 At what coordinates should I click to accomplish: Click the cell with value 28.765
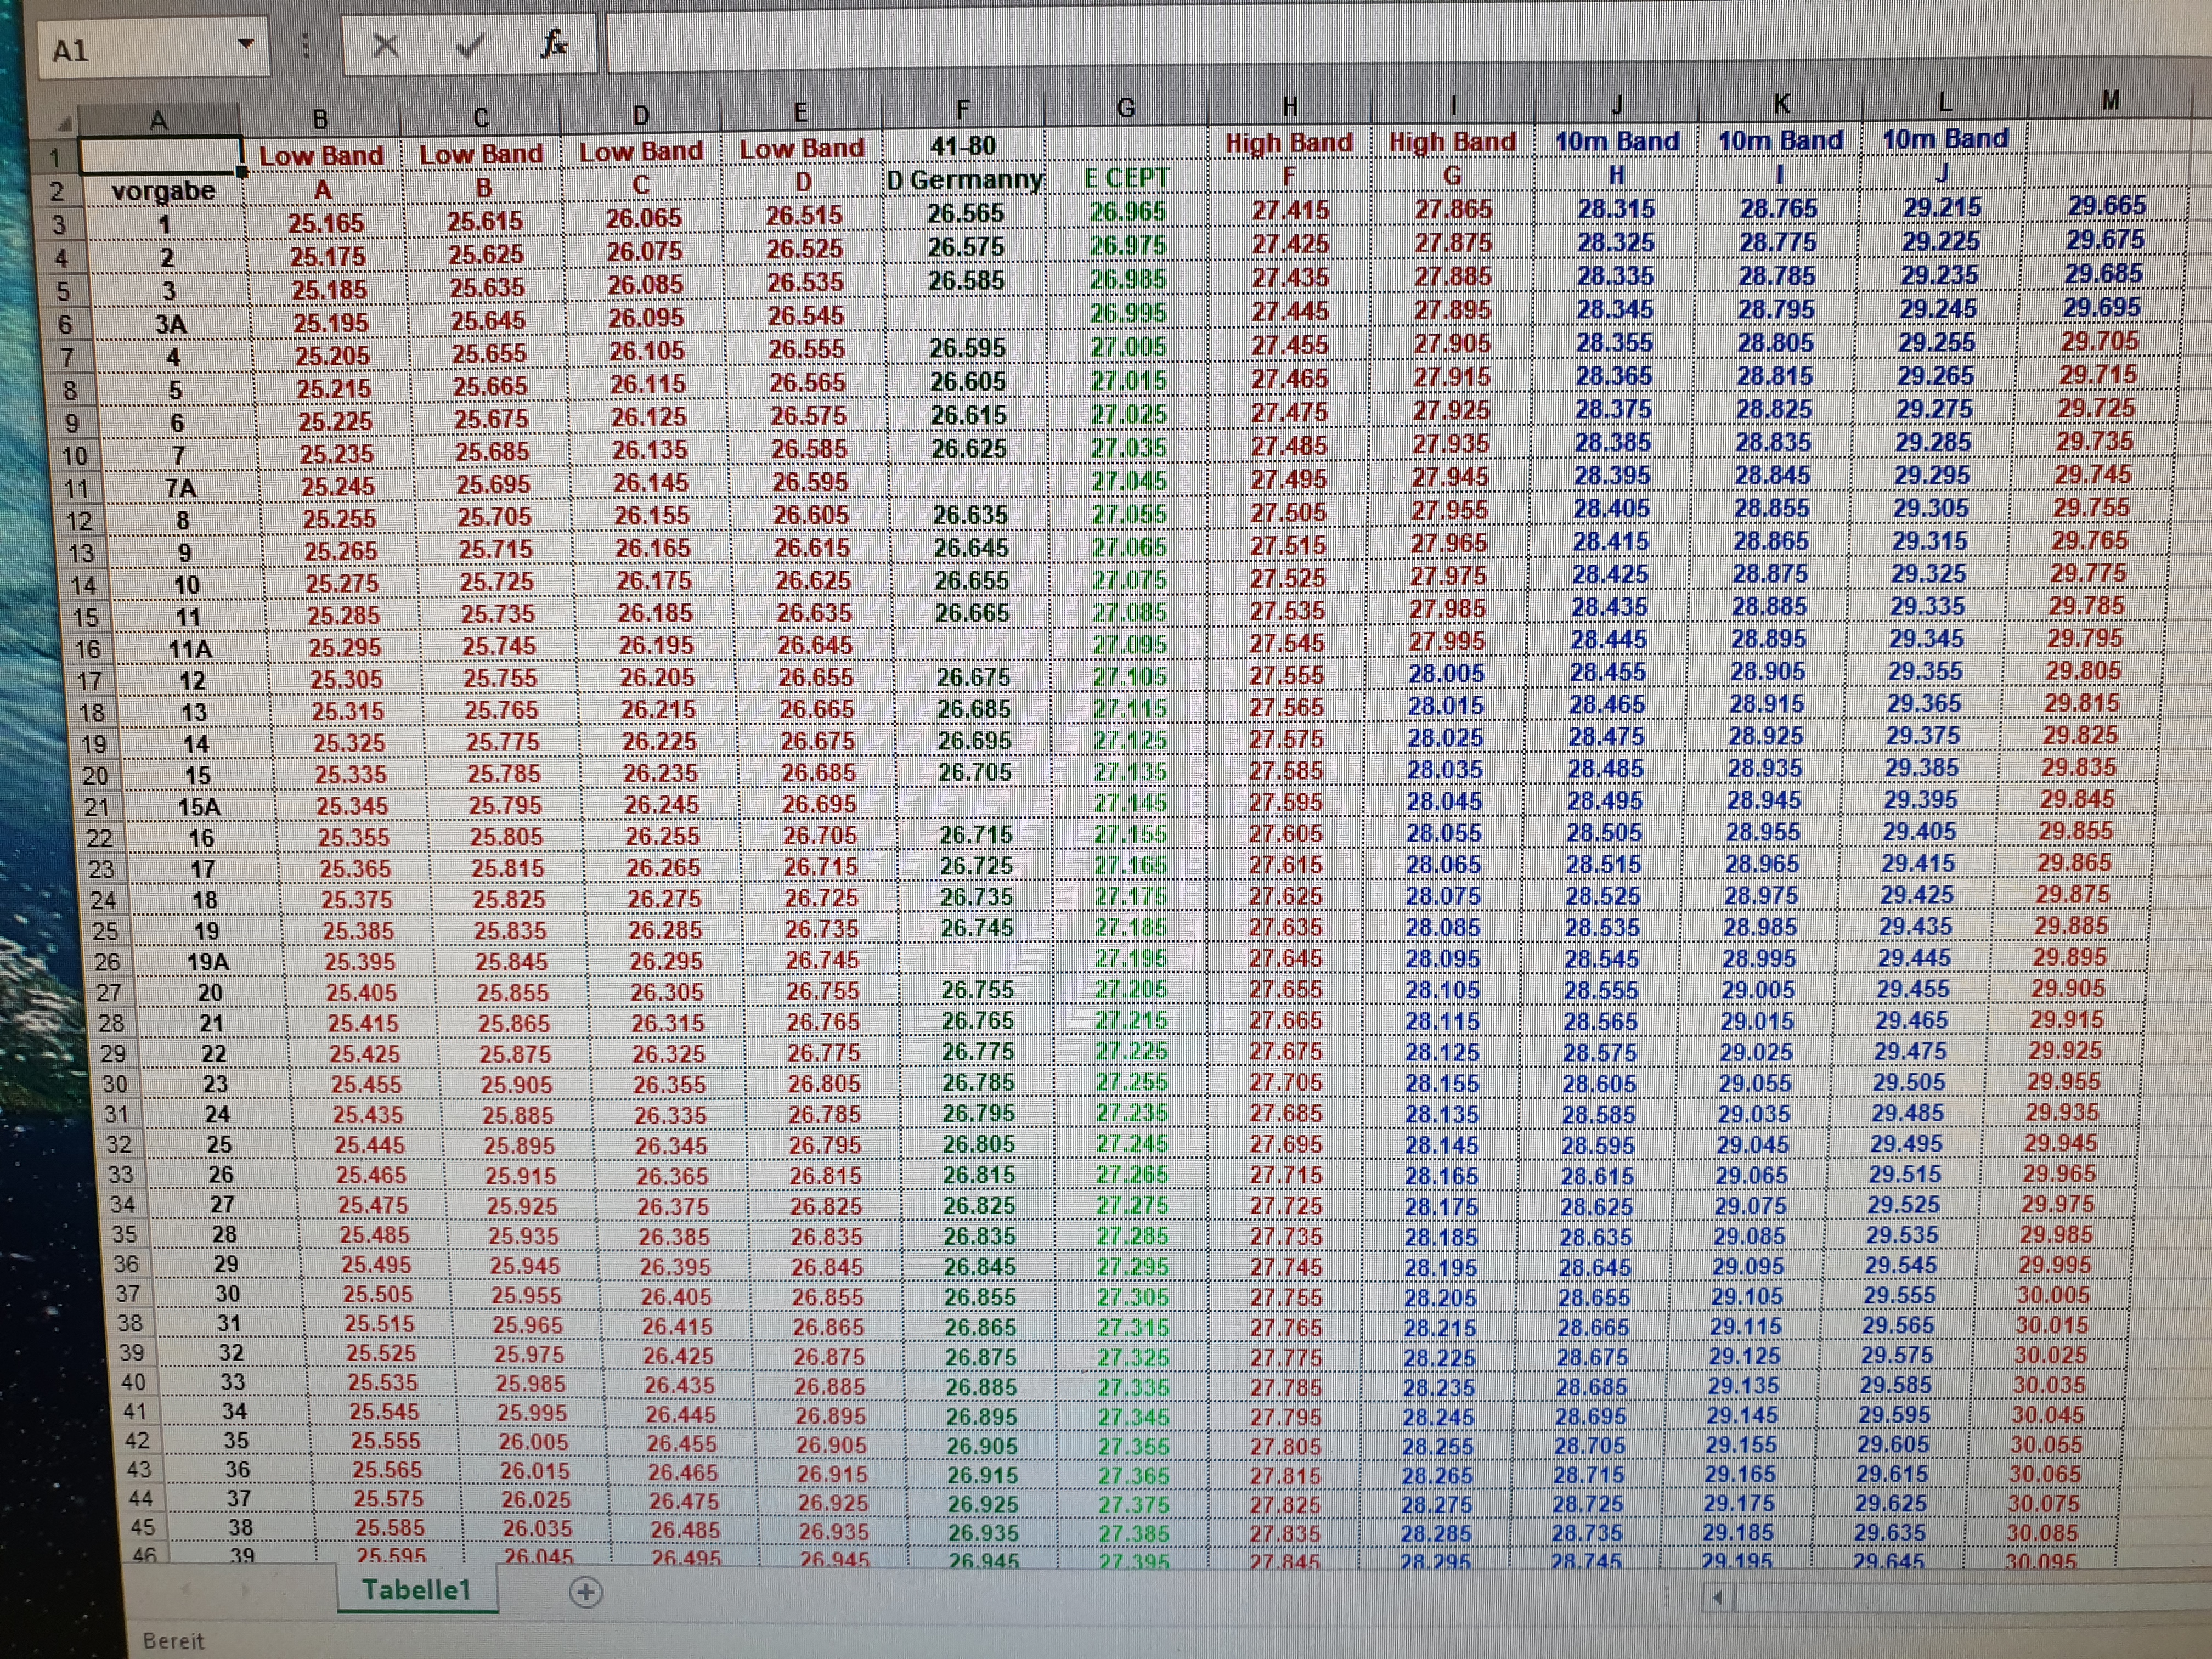tap(1779, 208)
